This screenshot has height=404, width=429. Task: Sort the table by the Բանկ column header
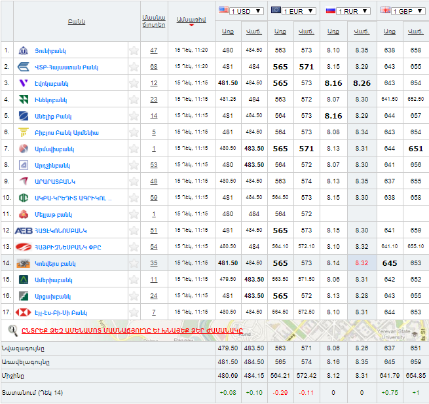(x=76, y=22)
